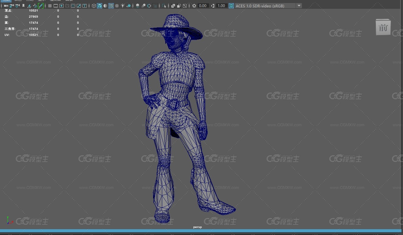Toggle the Gate Mask icon
Image resolution: width=403 pixels, height=235 pixels.
(x=67, y=6)
